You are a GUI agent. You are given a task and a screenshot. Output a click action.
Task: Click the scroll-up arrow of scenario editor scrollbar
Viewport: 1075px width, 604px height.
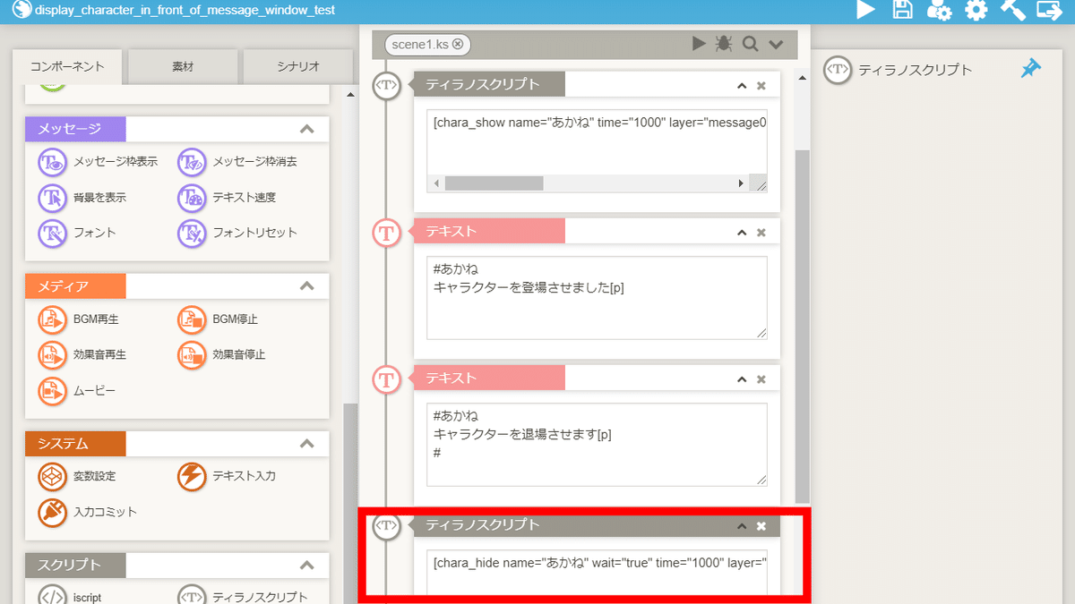point(802,79)
